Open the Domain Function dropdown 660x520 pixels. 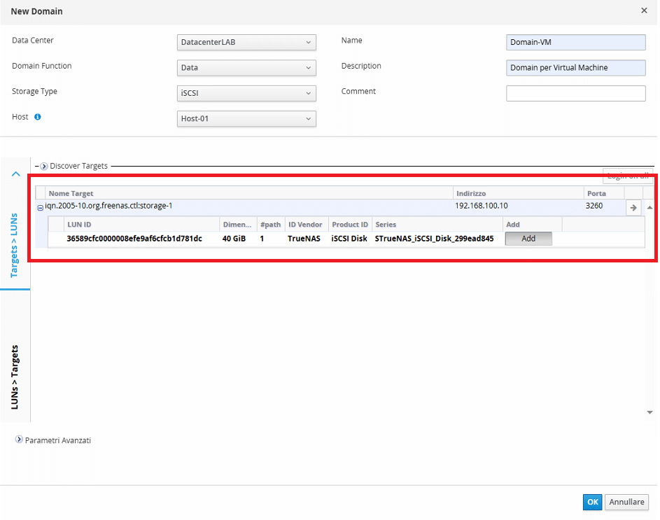click(x=246, y=67)
